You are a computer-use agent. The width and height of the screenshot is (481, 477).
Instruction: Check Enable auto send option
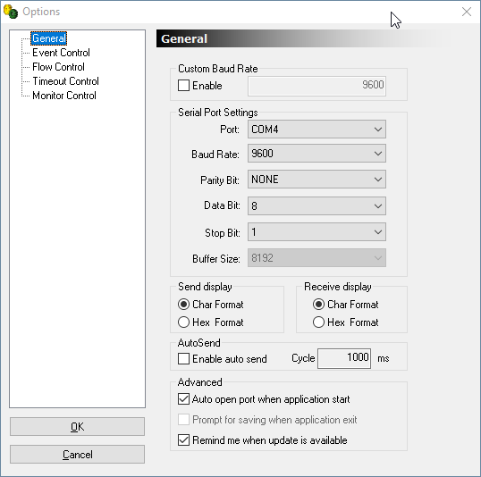(183, 359)
